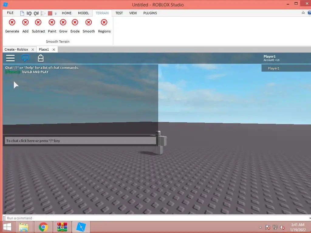Screen dimensions: 311x233
Task: Toggle the in-game chat window icon
Action: point(26,58)
